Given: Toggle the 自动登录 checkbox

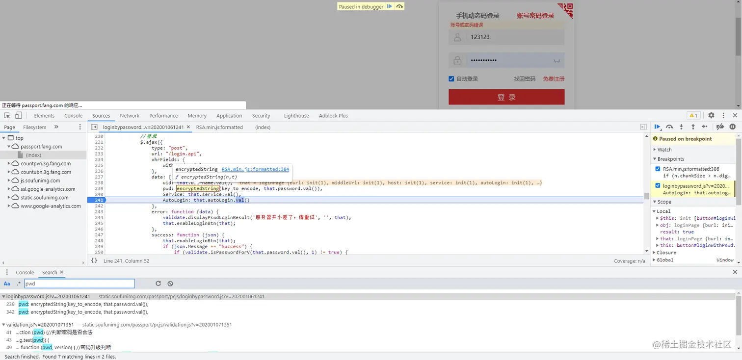Looking at the screenshot, I should [451, 79].
